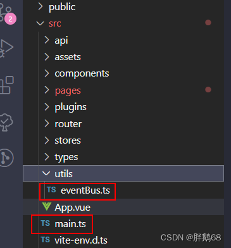This screenshot has height=248, width=231.
Task: Select the plugins folder name
Action: click(x=71, y=108)
